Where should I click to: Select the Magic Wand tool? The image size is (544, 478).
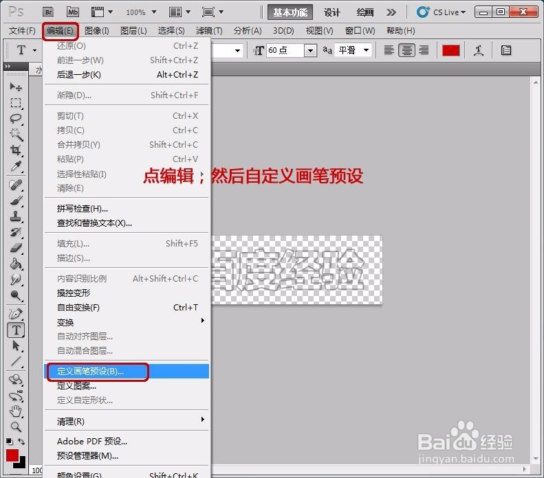(x=16, y=135)
